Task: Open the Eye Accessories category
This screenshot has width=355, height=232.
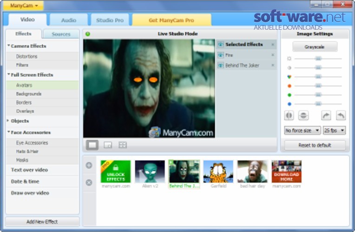Action: coord(42,143)
